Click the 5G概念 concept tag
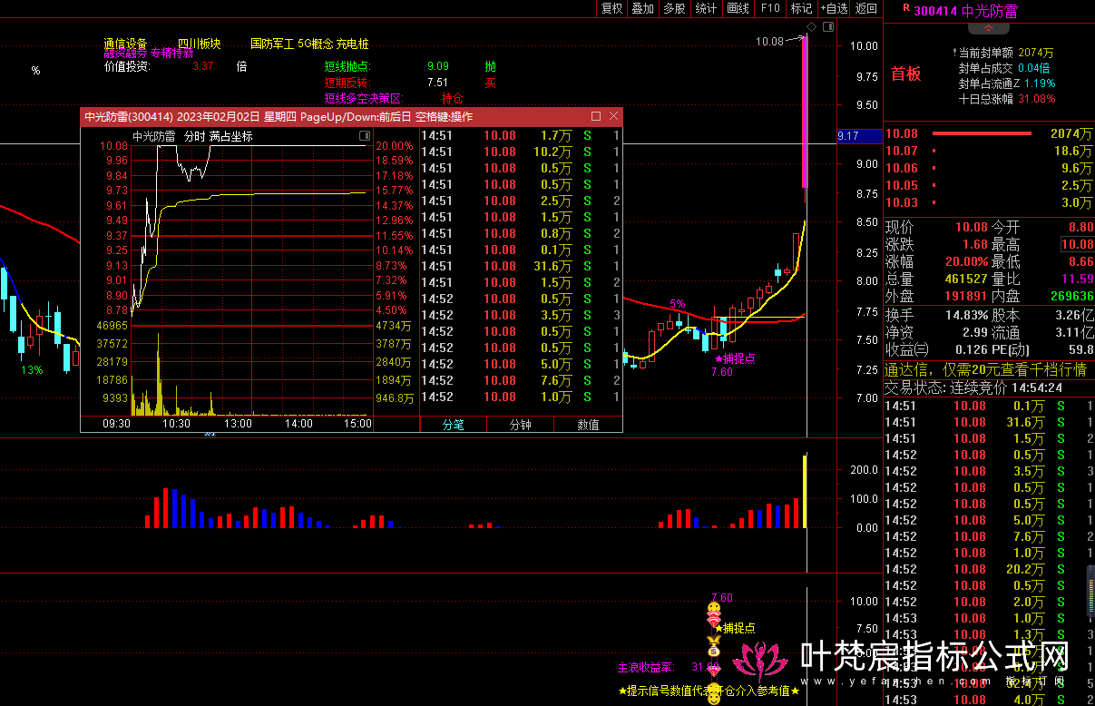The image size is (1095, 706). coord(315,43)
